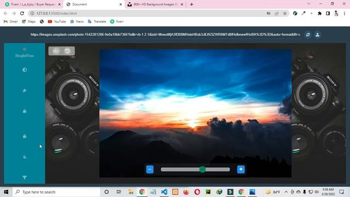Open the Photos app from taskbar

[x=253, y=192]
